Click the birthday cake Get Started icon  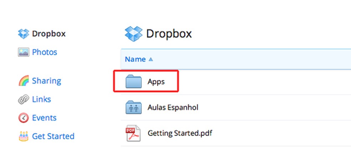click(x=24, y=136)
